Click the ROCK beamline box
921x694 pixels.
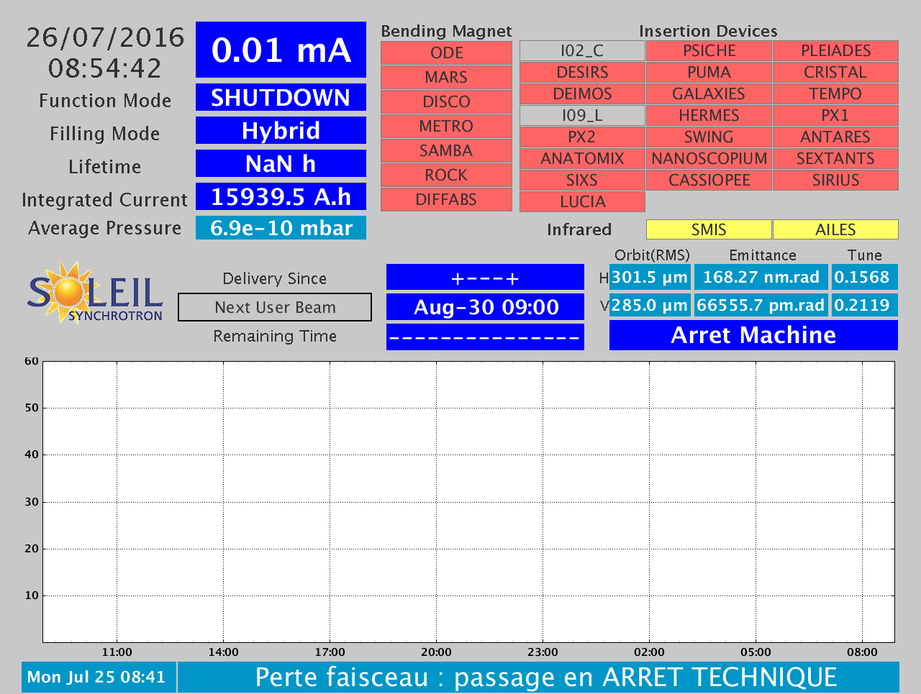point(446,175)
